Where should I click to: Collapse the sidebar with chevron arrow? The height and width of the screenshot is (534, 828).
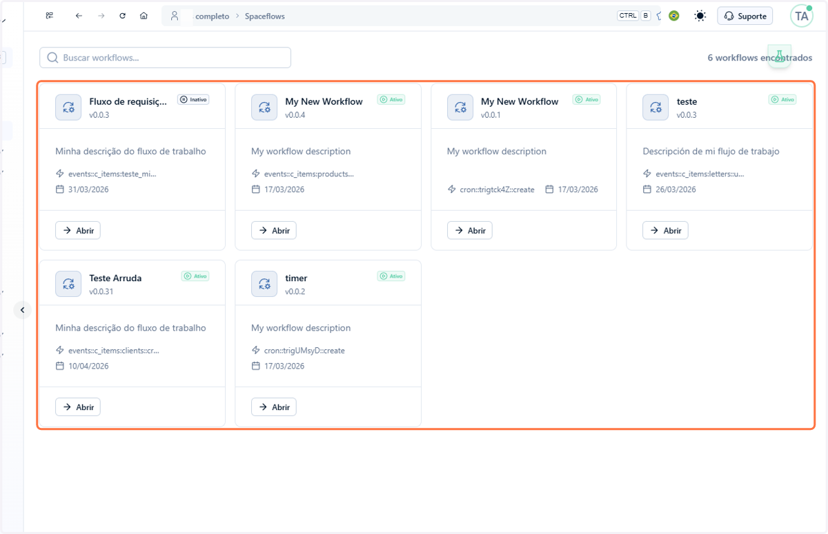coord(22,310)
